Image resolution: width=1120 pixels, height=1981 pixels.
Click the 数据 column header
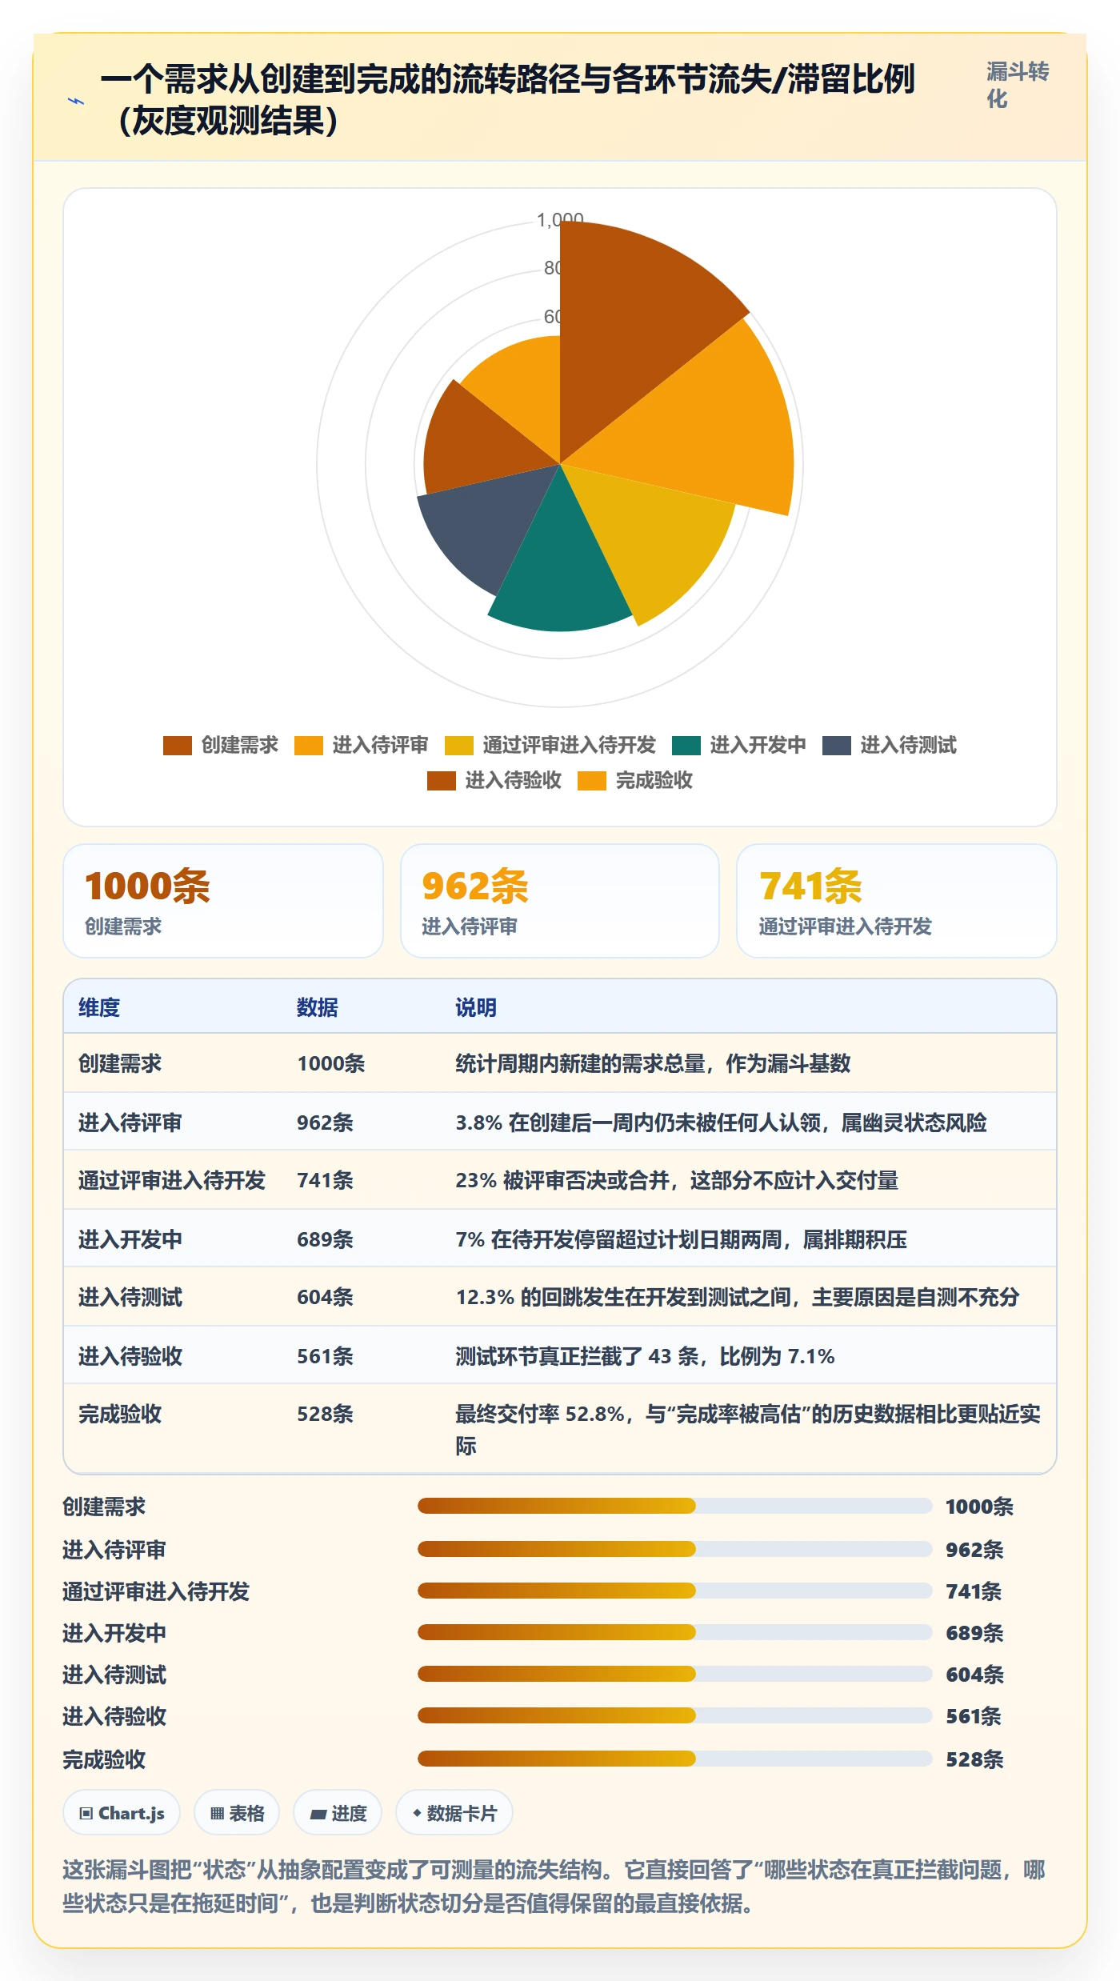[x=317, y=1007]
